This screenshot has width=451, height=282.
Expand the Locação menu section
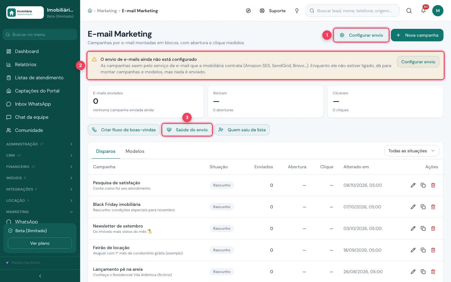coord(40,201)
